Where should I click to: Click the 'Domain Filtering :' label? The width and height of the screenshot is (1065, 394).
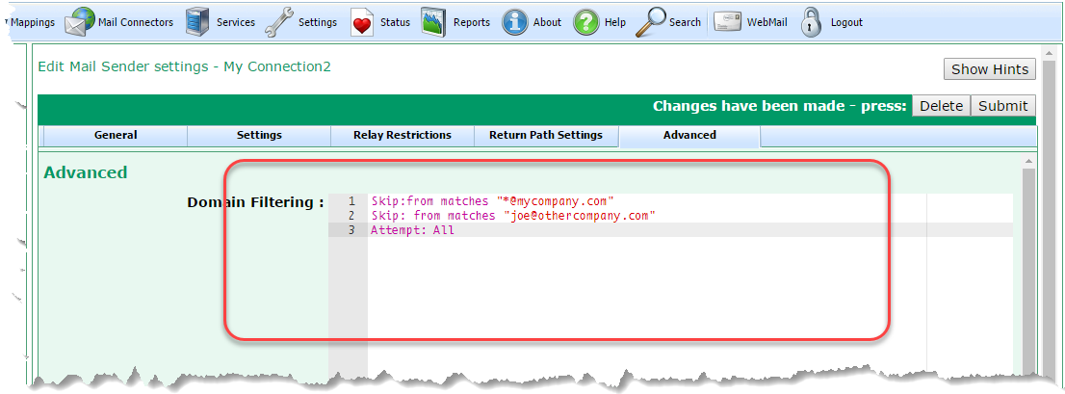pyautogui.click(x=255, y=201)
